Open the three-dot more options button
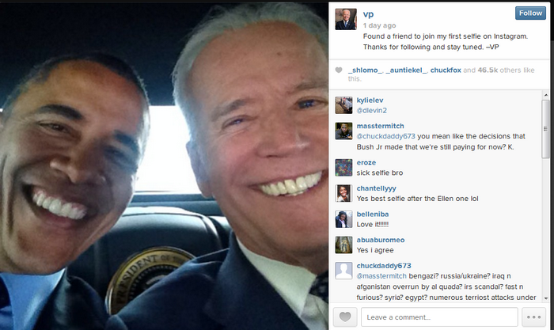The height and width of the screenshot is (330, 554). click(533, 317)
